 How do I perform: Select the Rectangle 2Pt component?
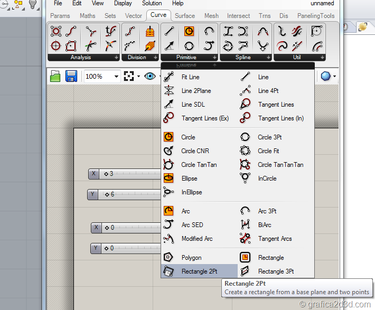click(199, 271)
